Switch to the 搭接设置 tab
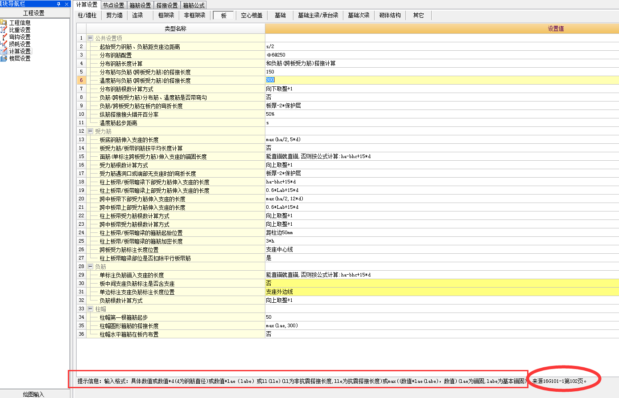619x398 pixels. pyautogui.click(x=167, y=5)
